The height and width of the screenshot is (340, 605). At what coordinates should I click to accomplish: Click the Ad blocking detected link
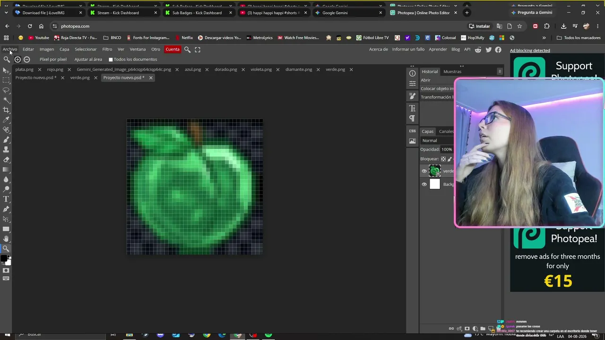[x=530, y=51]
